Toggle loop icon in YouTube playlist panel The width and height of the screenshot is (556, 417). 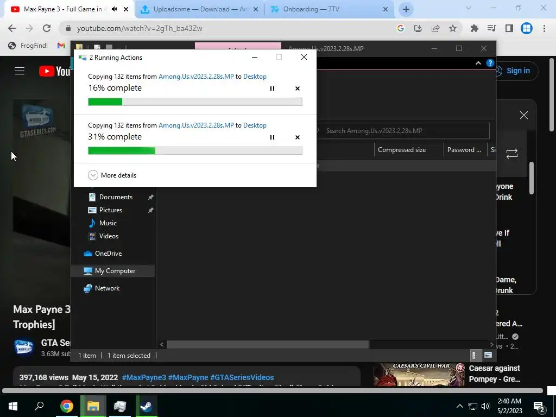click(511, 154)
